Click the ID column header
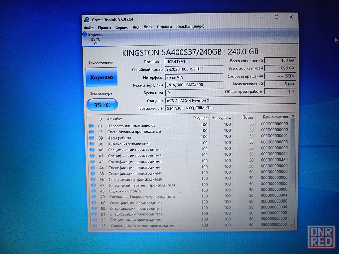Image resolution: width=339 pixels, height=254 pixels. pyautogui.click(x=100, y=119)
